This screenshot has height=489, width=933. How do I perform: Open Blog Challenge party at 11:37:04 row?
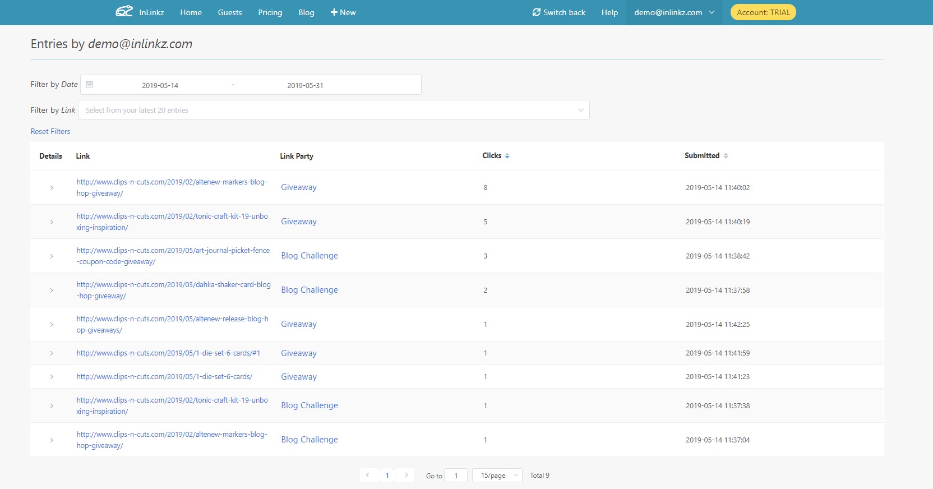click(x=310, y=440)
